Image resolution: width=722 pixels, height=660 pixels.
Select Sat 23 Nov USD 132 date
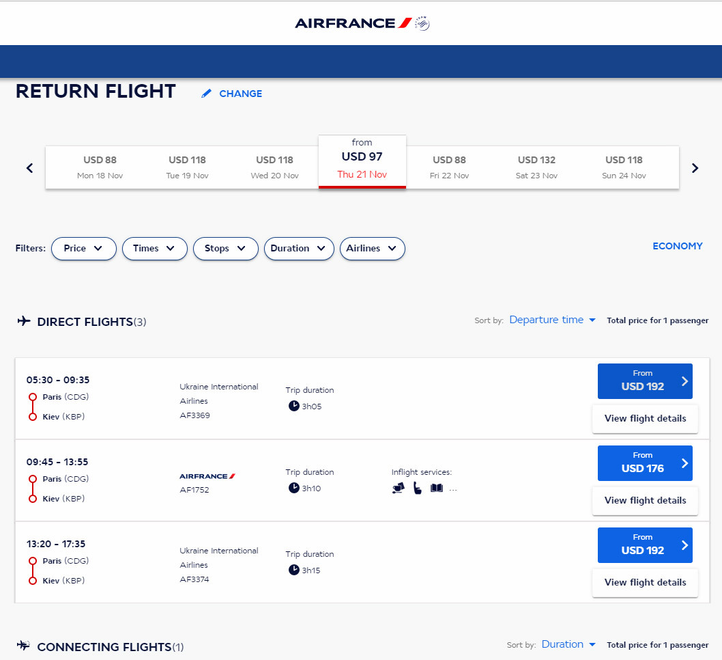(537, 167)
